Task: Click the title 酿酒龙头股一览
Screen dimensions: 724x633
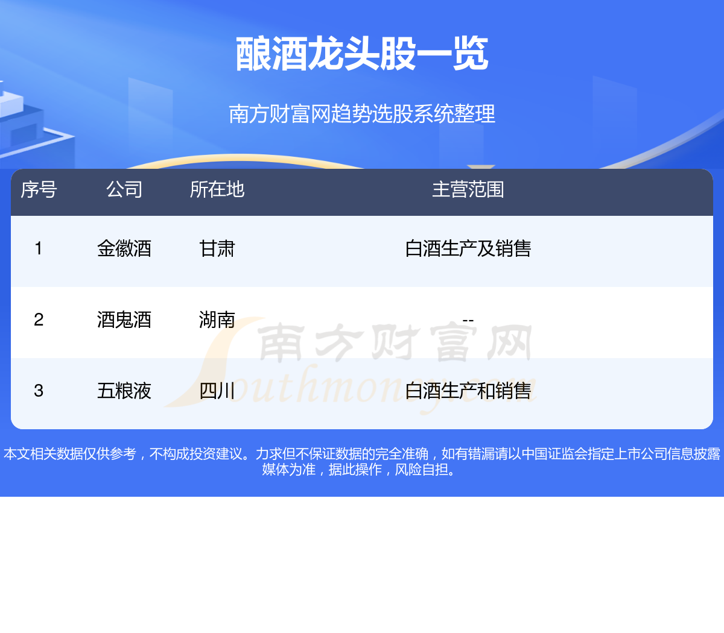Action: [362, 54]
